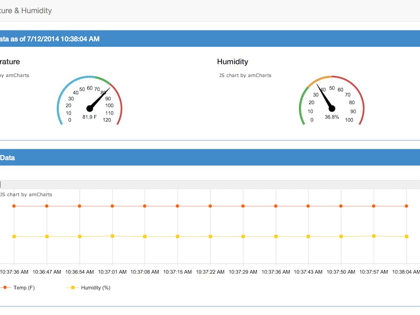Click the 81.9 F gauge reading

pos(90,117)
